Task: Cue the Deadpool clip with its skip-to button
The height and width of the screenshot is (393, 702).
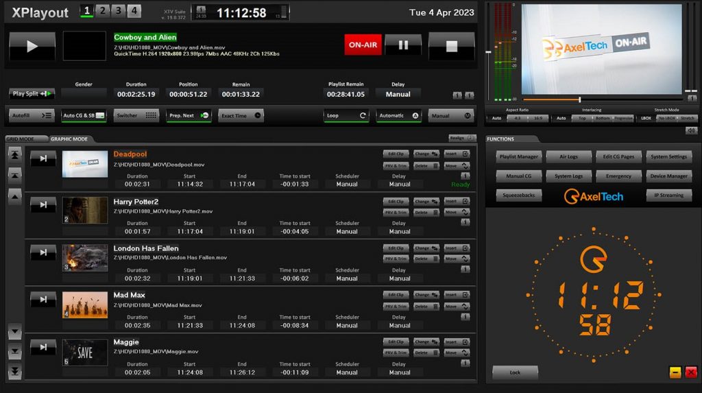Action: point(43,158)
